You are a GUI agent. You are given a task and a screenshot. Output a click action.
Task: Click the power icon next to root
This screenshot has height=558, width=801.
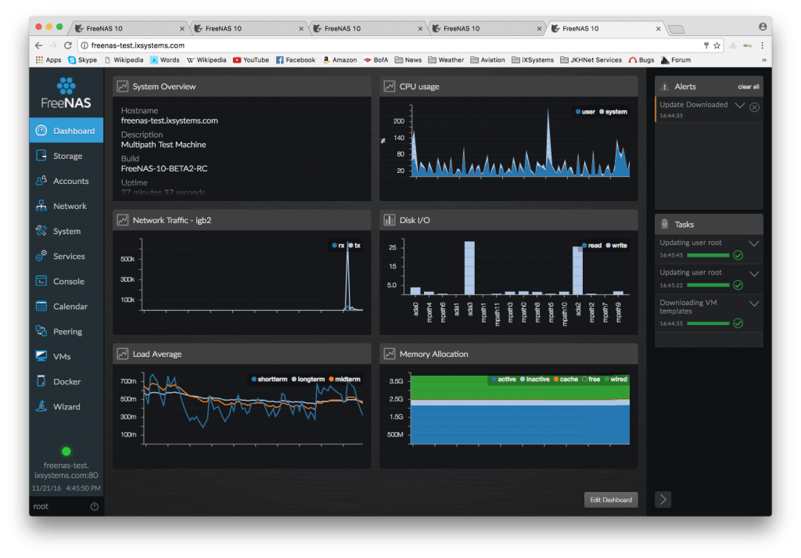pyautogui.click(x=94, y=506)
